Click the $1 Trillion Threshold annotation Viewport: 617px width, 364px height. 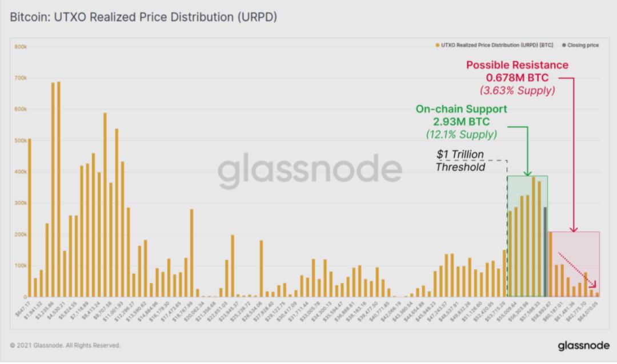[x=460, y=160]
